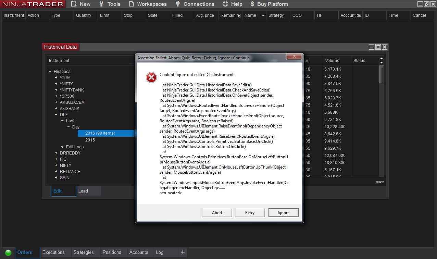Collapse the Day node under DLF

point(69,127)
